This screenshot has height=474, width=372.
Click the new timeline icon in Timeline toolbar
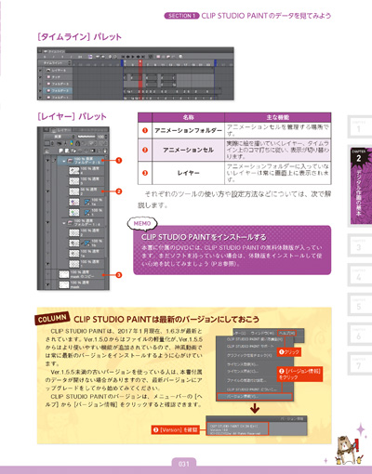[x=90, y=57]
